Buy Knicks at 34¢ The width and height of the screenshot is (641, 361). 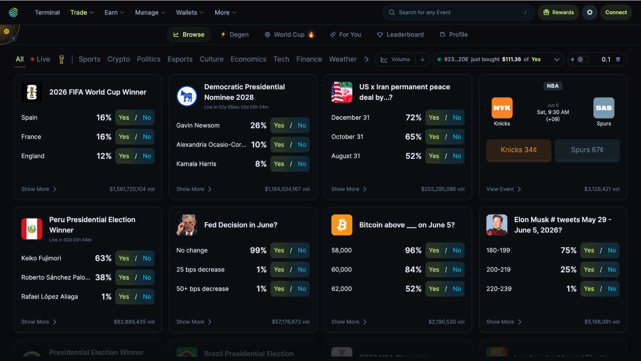pos(519,150)
